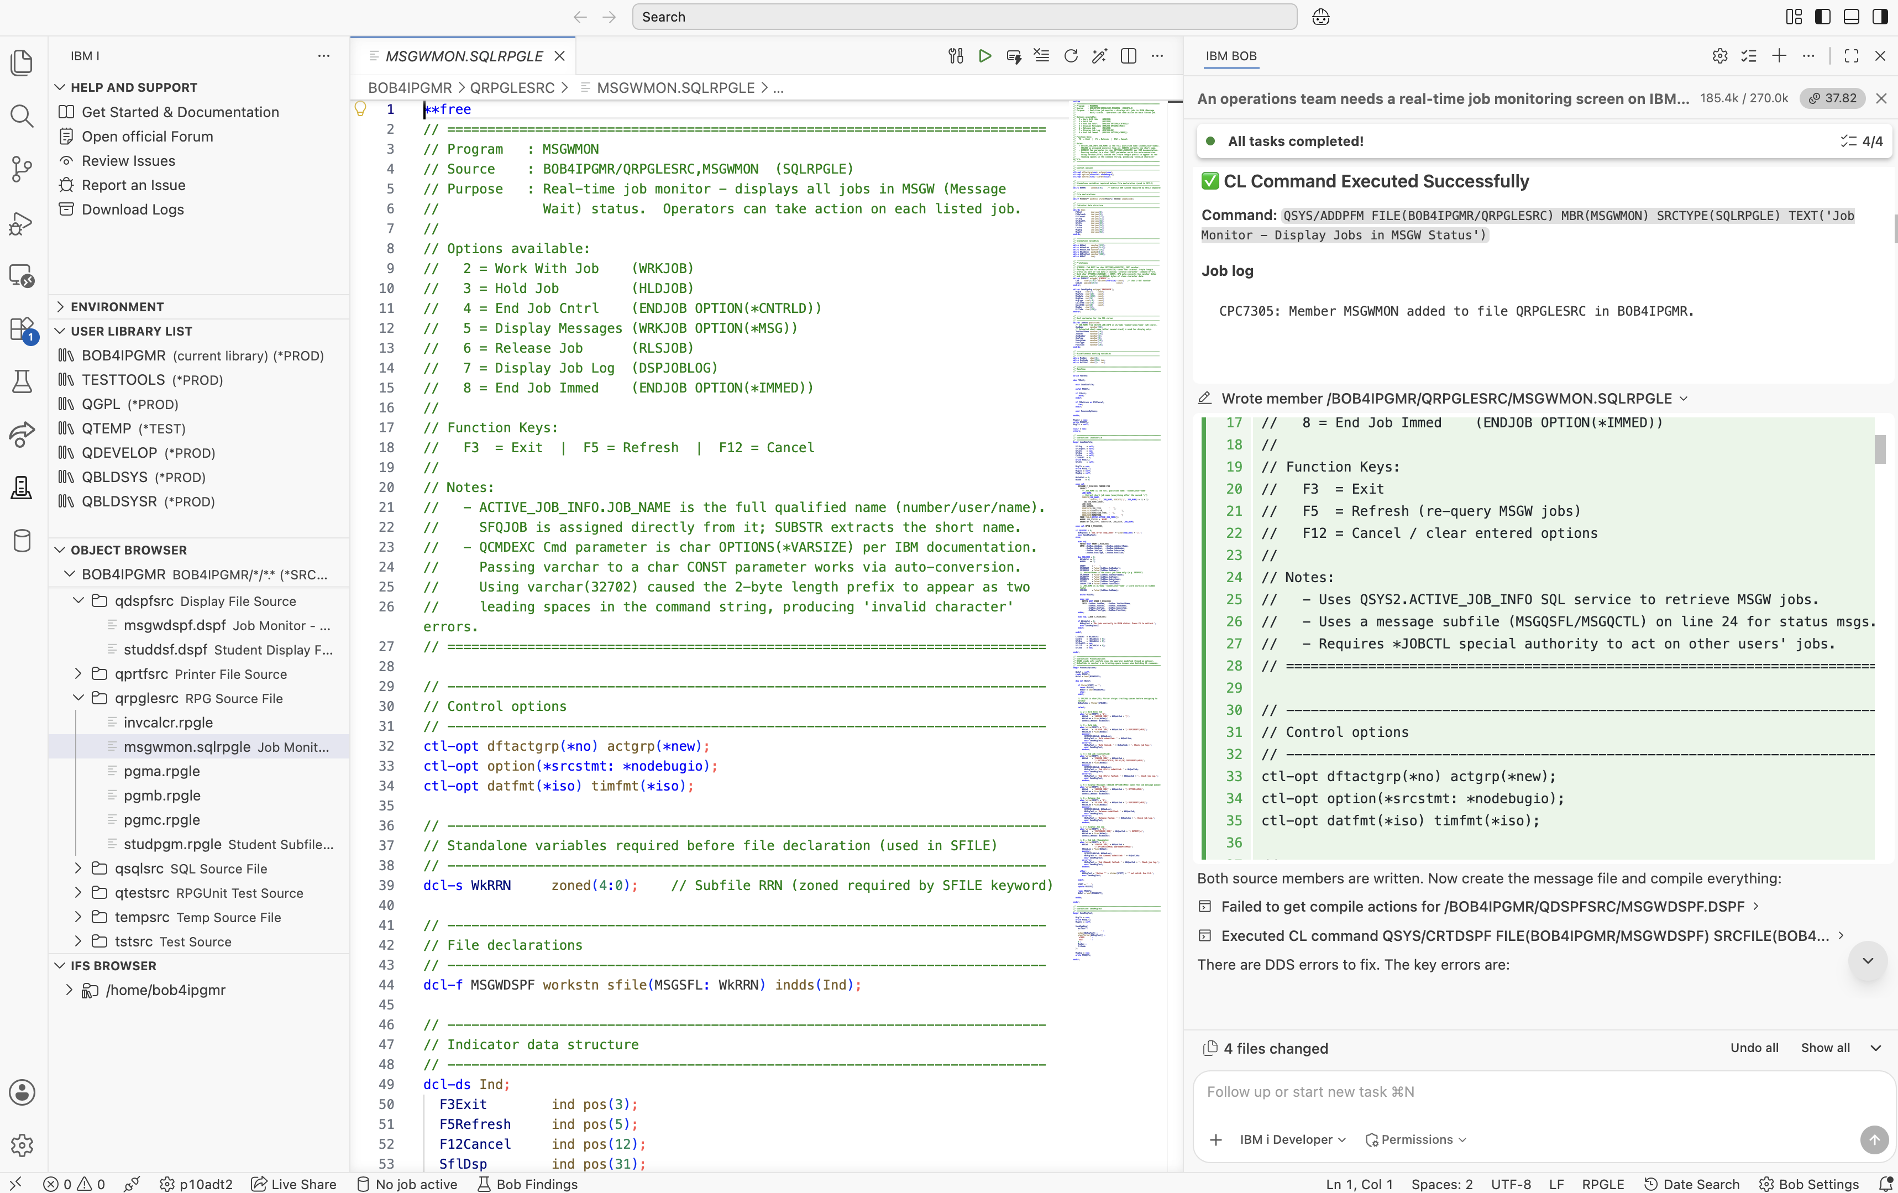The image size is (1898, 1193).
Task: Open editor More Actions menu
Action: [x=1157, y=56]
